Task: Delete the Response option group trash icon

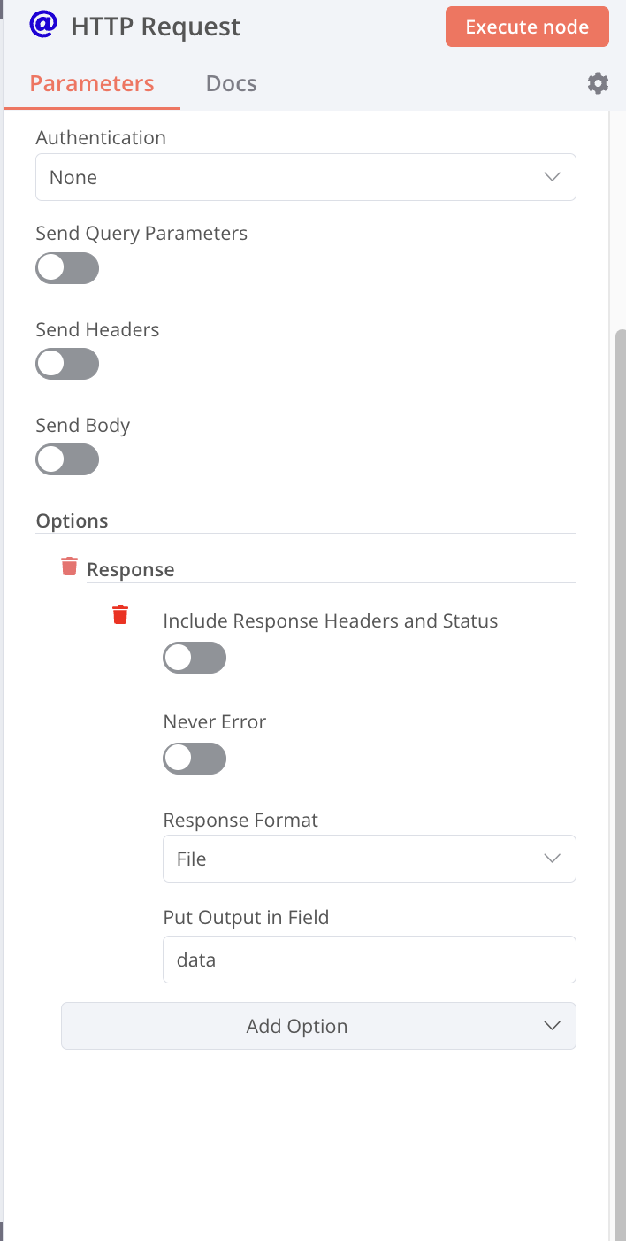Action: point(69,567)
